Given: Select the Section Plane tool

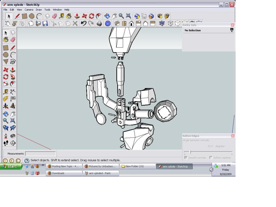Looking at the screenshot, I should click(13, 143).
